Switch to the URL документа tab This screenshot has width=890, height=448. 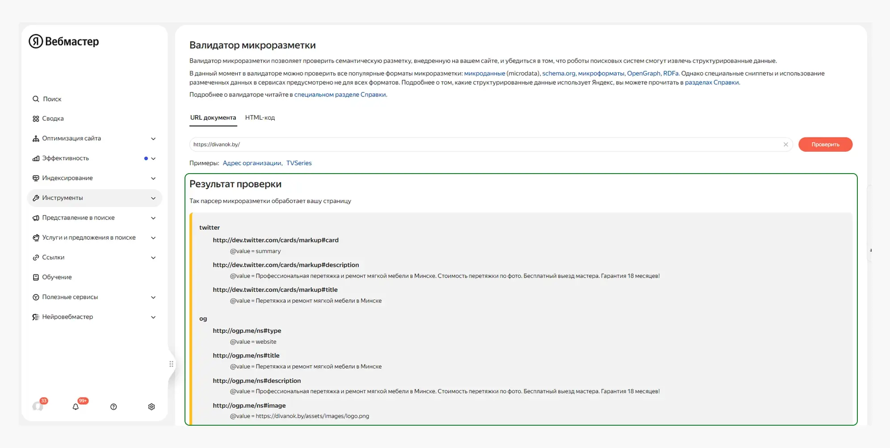coord(213,118)
